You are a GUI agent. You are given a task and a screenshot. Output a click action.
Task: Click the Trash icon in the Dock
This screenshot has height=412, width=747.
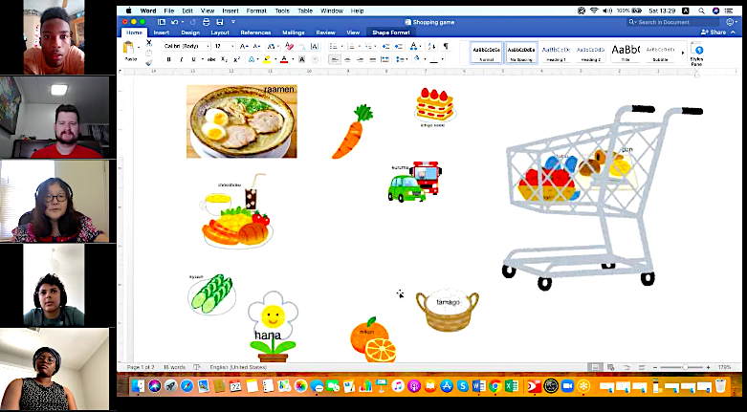coord(720,386)
